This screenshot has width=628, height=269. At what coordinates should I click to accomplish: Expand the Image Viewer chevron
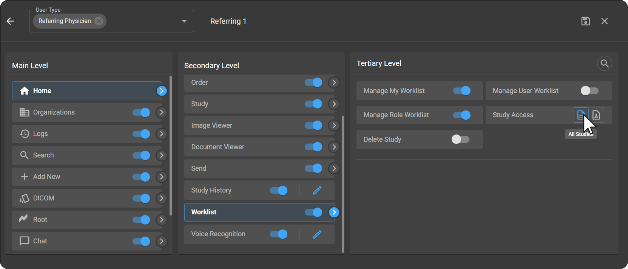(x=334, y=125)
